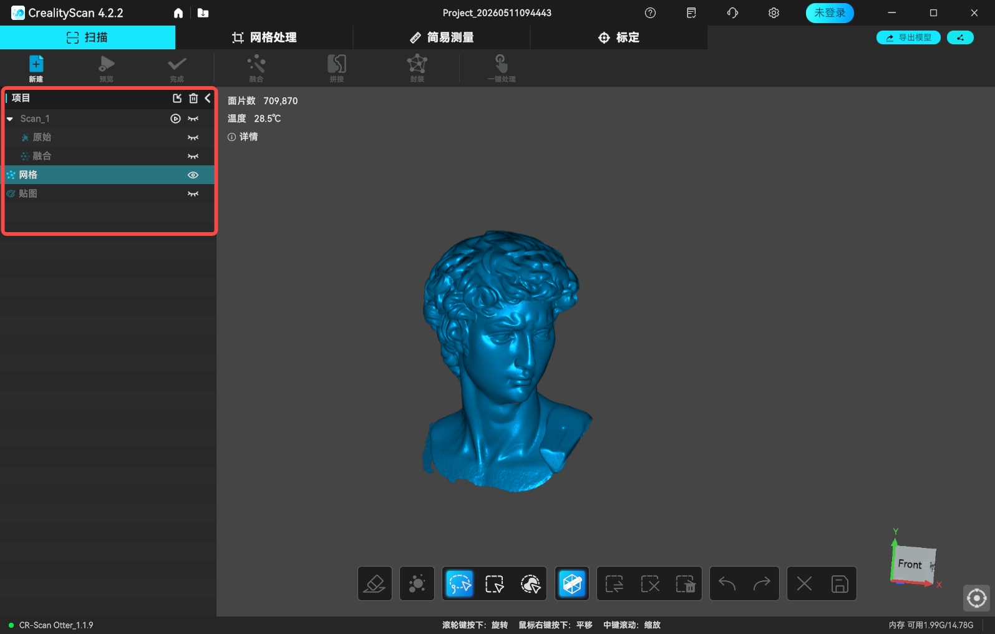995x634 pixels.
Task: Click the reset view target icon
Action: click(976, 598)
